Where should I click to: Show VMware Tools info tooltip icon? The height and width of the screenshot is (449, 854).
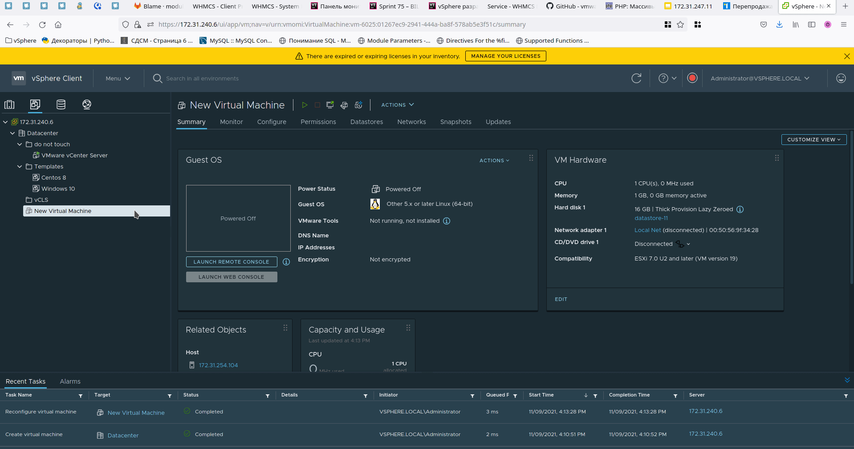[x=447, y=221]
